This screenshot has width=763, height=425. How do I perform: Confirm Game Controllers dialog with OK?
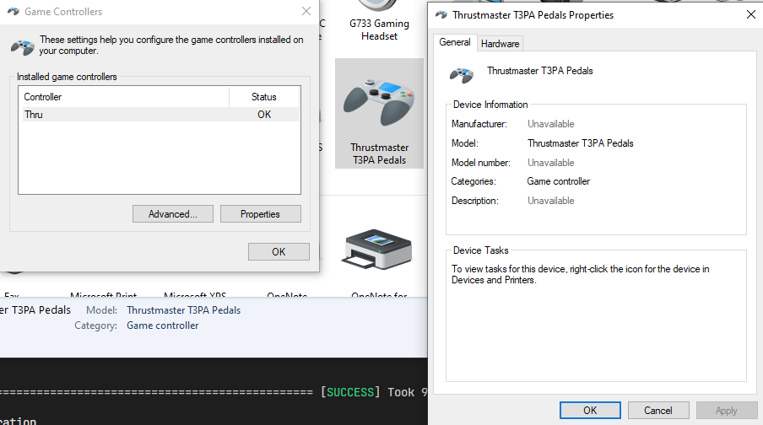click(279, 251)
